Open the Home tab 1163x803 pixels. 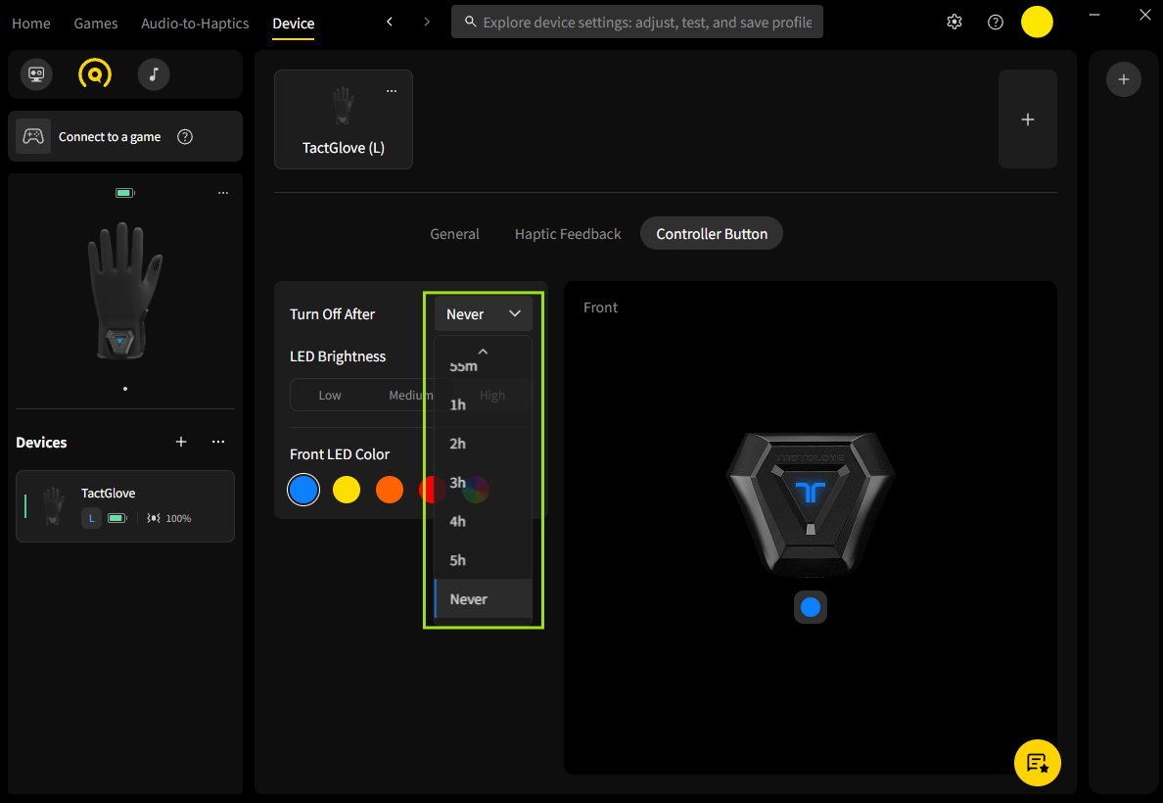point(31,23)
